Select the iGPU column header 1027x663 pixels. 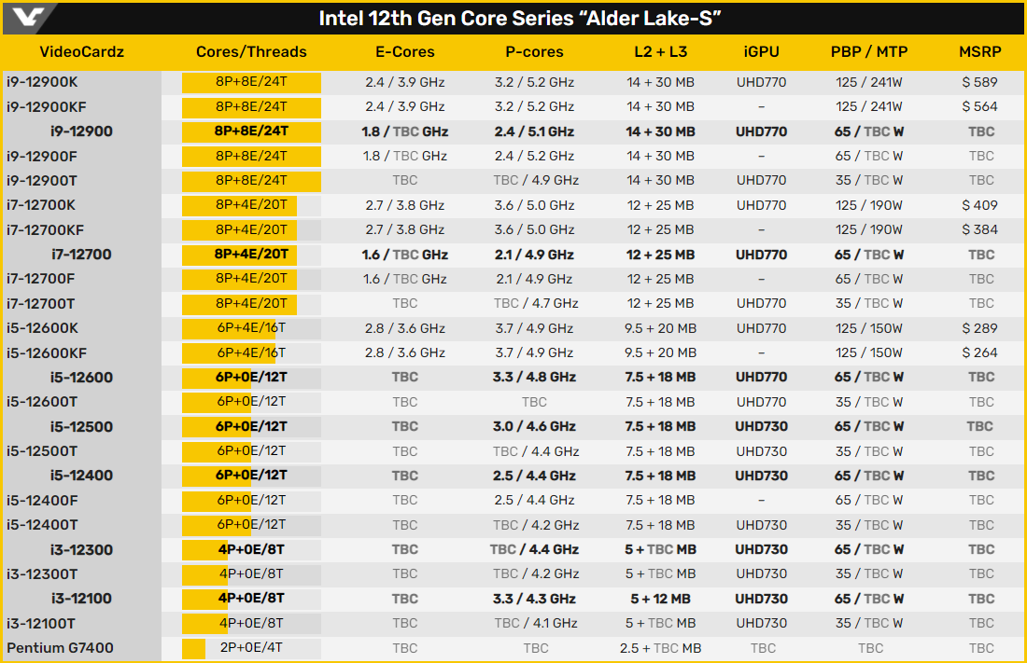tap(762, 52)
